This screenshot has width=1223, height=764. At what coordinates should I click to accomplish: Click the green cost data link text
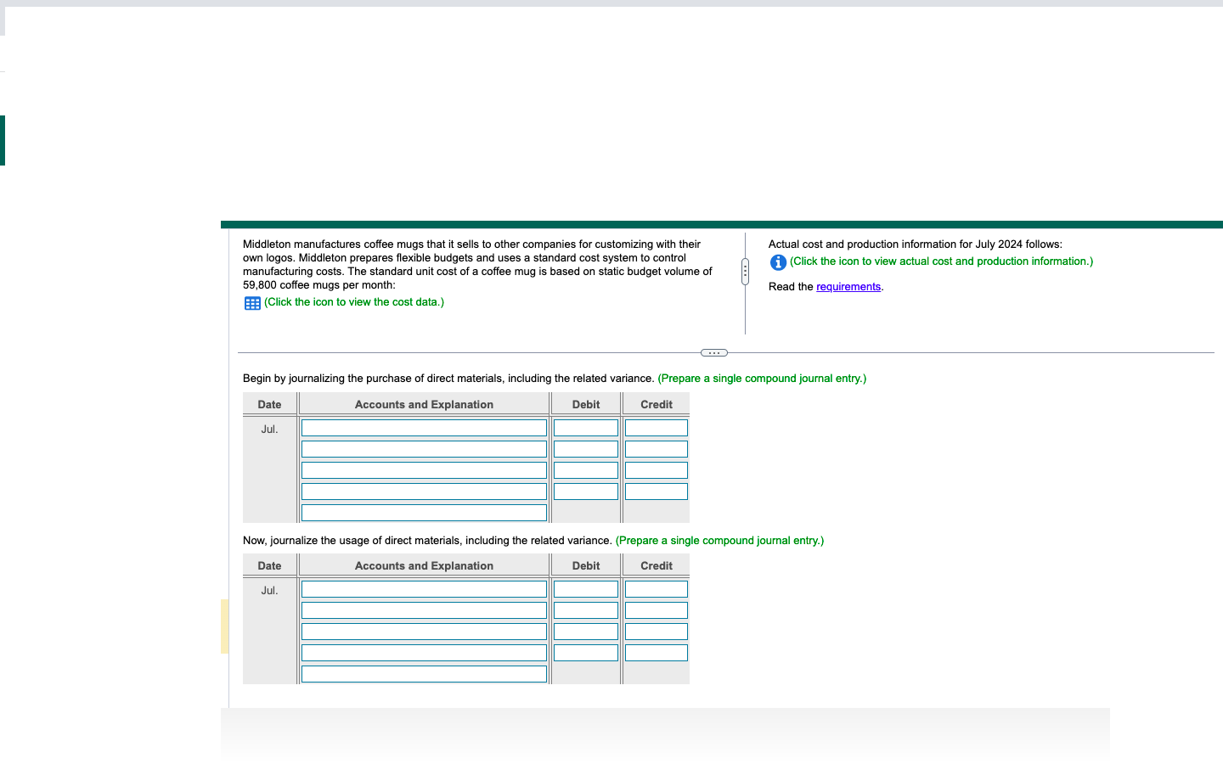pyautogui.click(x=354, y=301)
